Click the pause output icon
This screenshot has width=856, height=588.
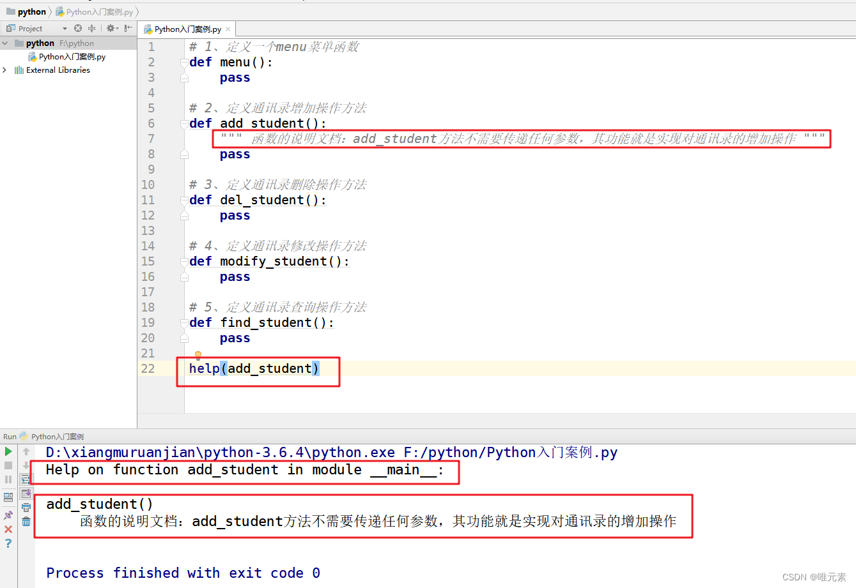8,479
